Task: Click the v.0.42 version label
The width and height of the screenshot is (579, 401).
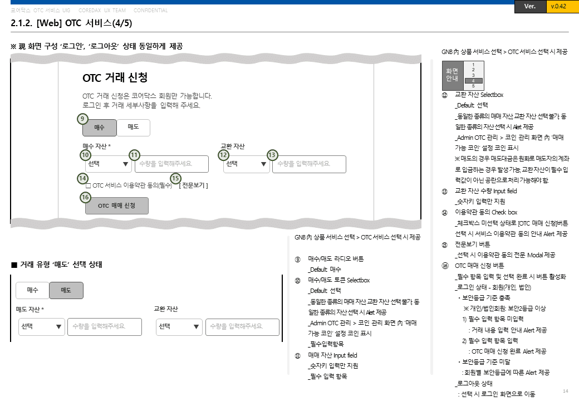Action: 558,6
